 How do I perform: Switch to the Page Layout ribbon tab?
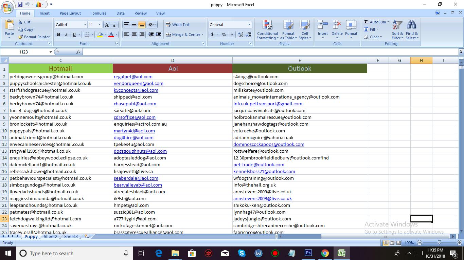pyautogui.click(x=70, y=13)
